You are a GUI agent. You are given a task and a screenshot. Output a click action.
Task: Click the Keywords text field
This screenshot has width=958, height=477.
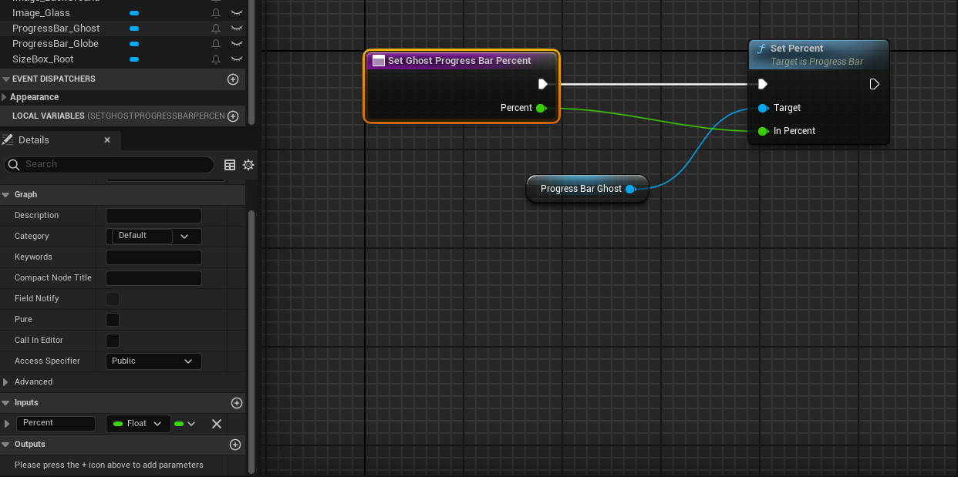[x=153, y=257]
